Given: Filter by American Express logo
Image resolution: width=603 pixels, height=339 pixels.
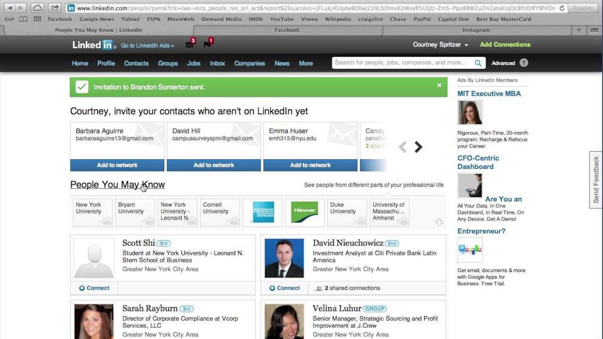Looking at the screenshot, I should [x=262, y=212].
